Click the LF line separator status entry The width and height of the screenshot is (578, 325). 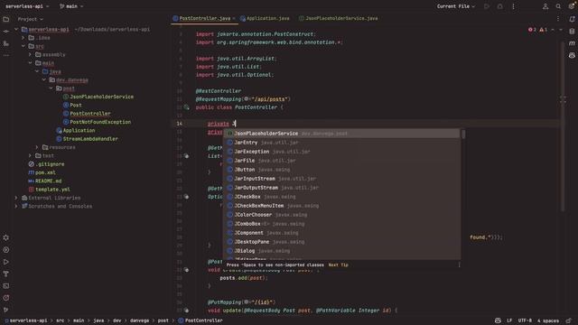tap(509, 320)
